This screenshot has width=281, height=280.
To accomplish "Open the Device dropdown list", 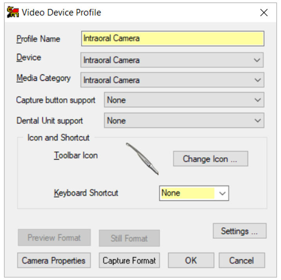I will click(257, 60).
